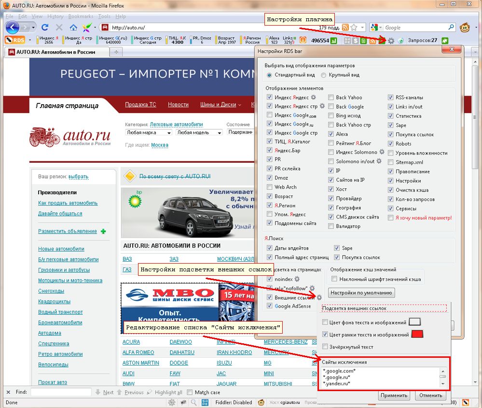The image size is (482, 408).
Task: Bookmark page with the star icon
Action: click(x=354, y=28)
